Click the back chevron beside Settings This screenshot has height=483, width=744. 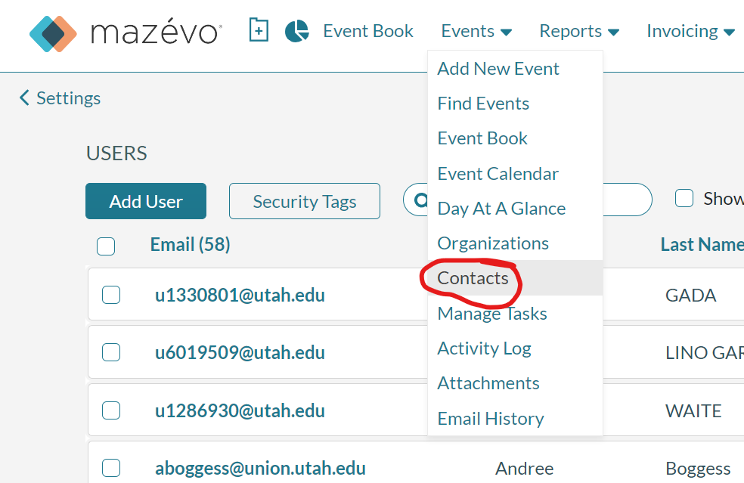click(x=24, y=98)
